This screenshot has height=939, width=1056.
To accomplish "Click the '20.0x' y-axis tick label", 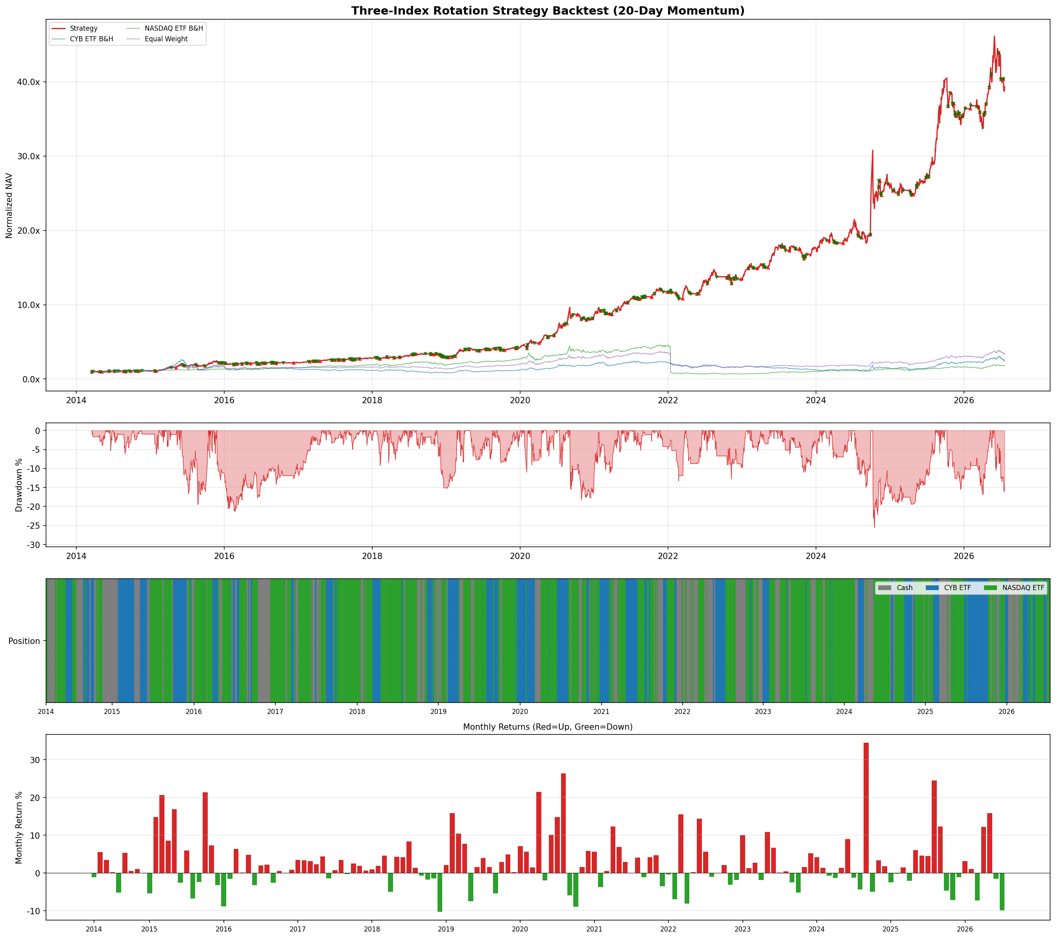I will [x=28, y=231].
